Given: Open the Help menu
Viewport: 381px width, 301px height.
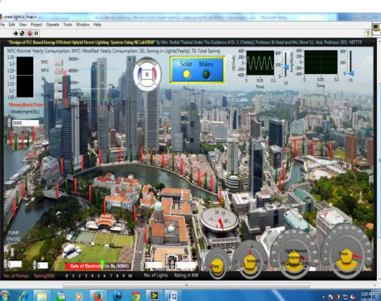Looking at the screenshot, I should pyautogui.click(x=97, y=24).
